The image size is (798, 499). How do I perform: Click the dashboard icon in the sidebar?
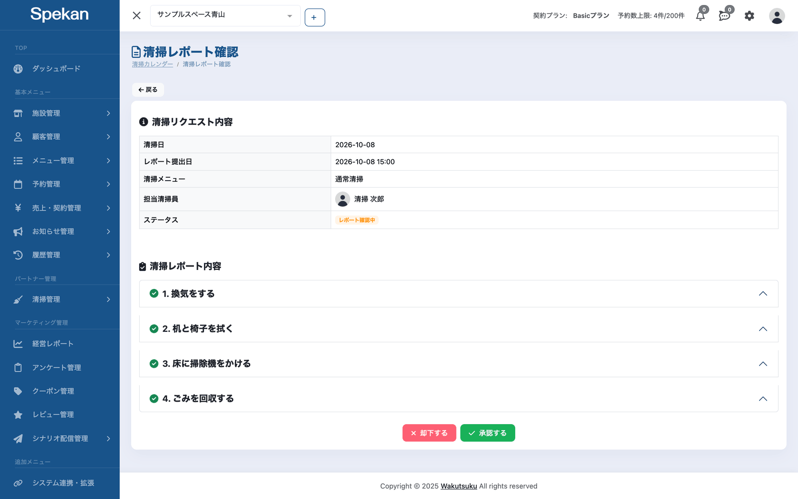tap(18, 69)
